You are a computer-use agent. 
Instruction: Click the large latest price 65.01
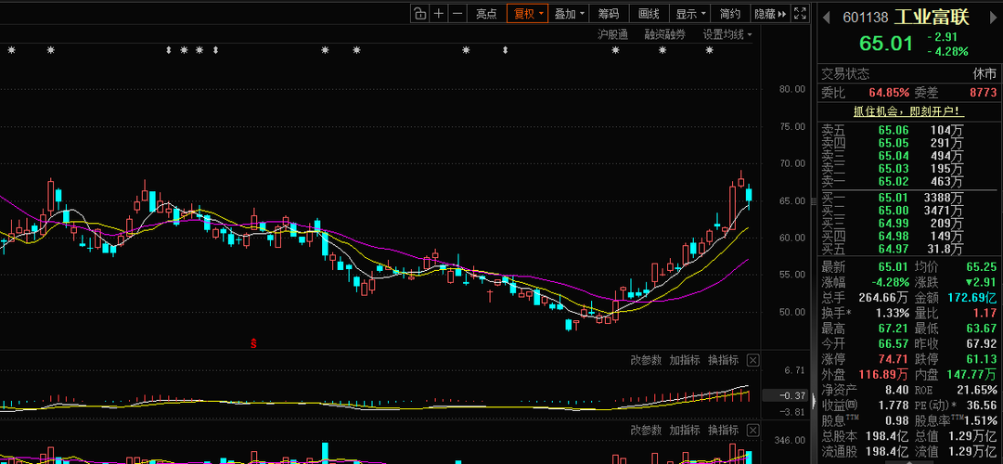(886, 44)
